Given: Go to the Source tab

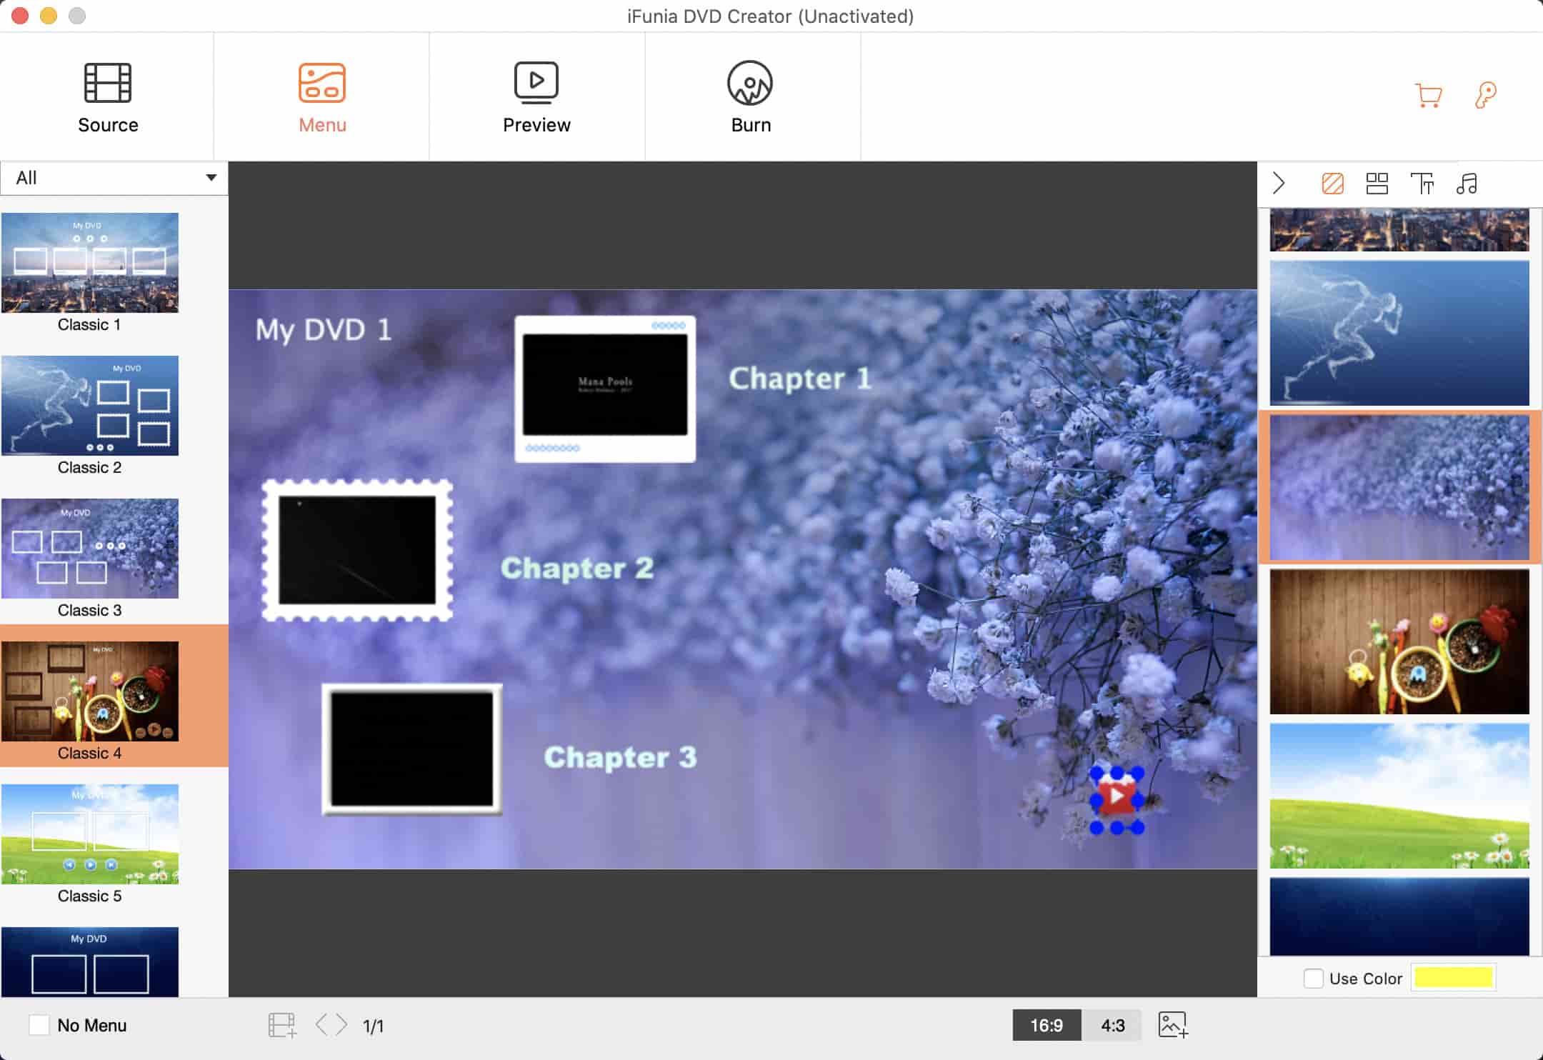Looking at the screenshot, I should [108, 97].
